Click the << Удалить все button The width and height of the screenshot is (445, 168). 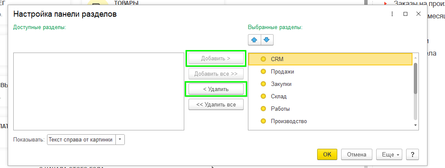pyautogui.click(x=216, y=104)
